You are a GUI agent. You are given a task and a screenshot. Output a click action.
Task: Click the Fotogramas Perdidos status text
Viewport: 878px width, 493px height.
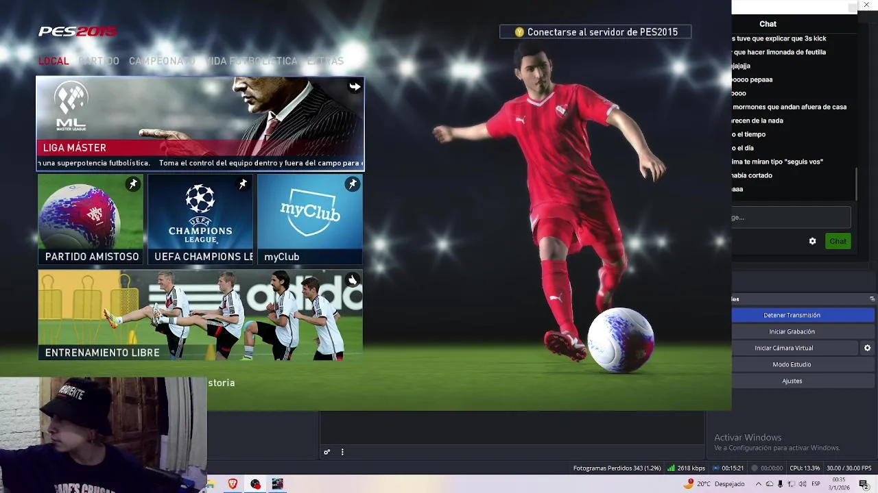617,468
